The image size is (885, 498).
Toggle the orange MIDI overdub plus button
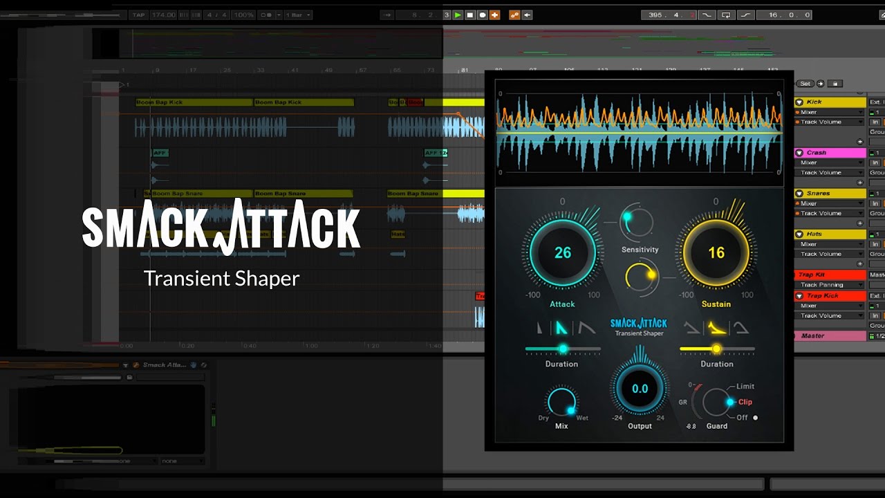pyautogui.click(x=494, y=15)
